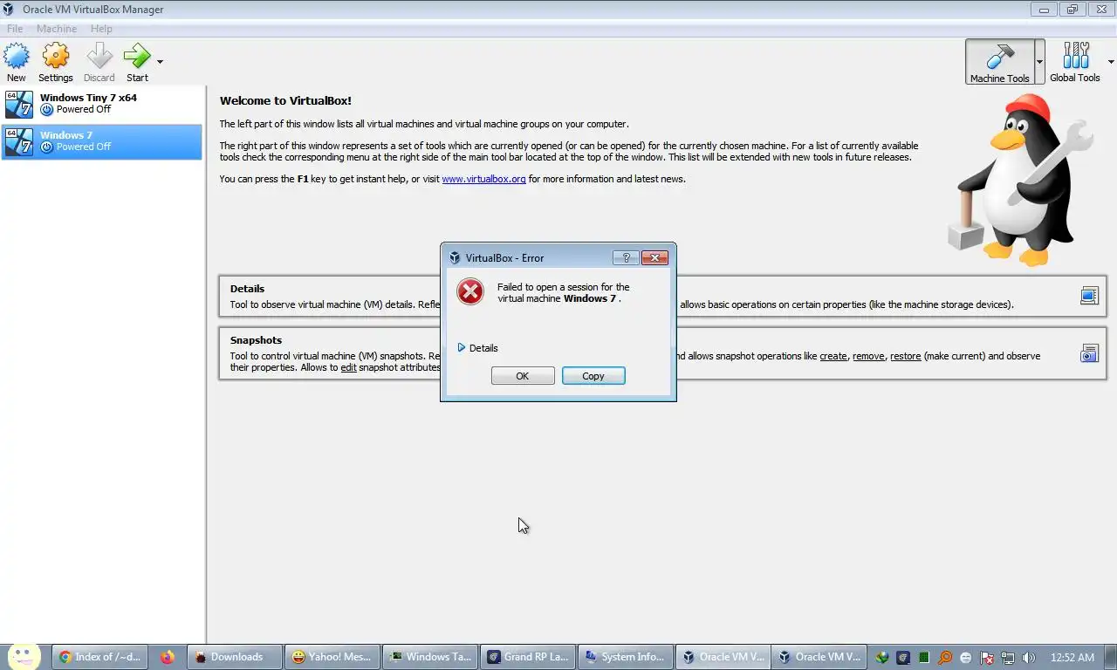This screenshot has height=670, width=1117.
Task: Click the green chip tray icon
Action: click(924, 658)
